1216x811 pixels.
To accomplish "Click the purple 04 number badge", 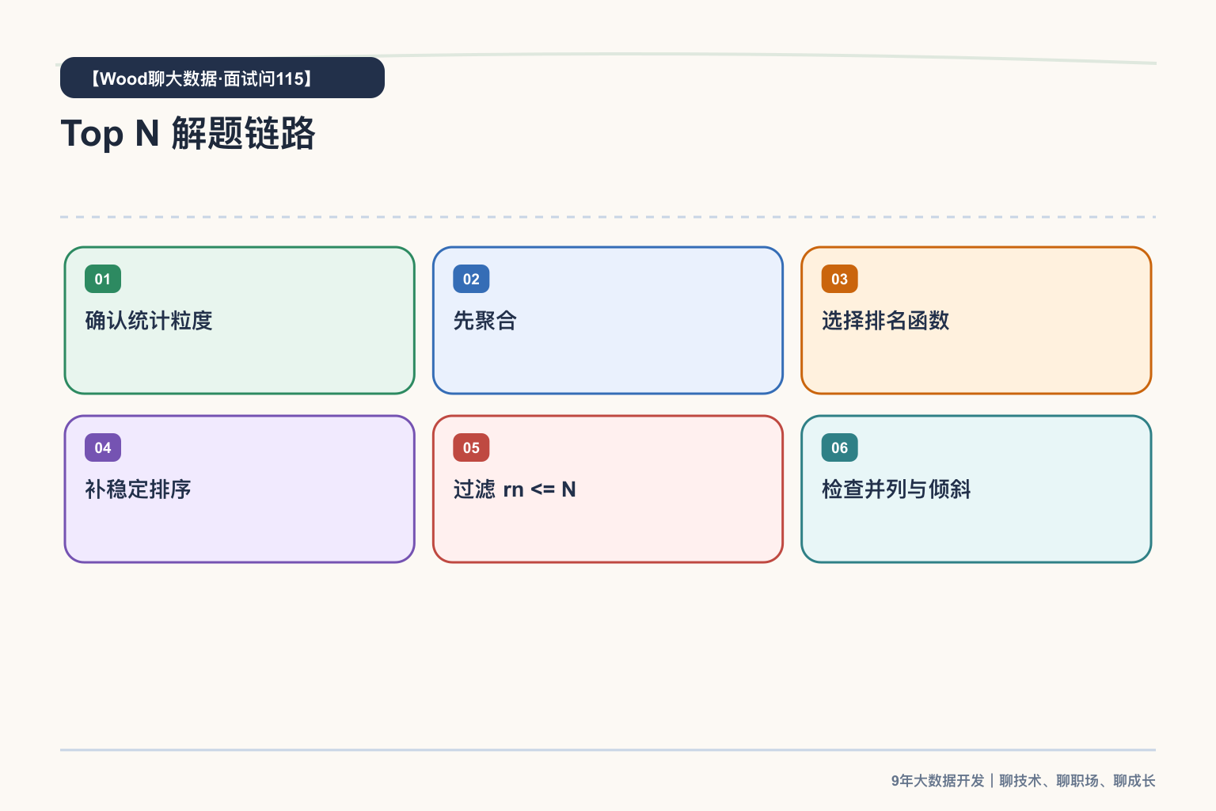I will (x=103, y=447).
